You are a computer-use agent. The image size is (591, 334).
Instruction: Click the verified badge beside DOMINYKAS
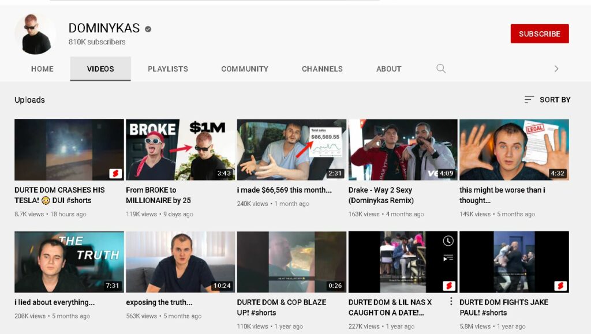(x=148, y=29)
